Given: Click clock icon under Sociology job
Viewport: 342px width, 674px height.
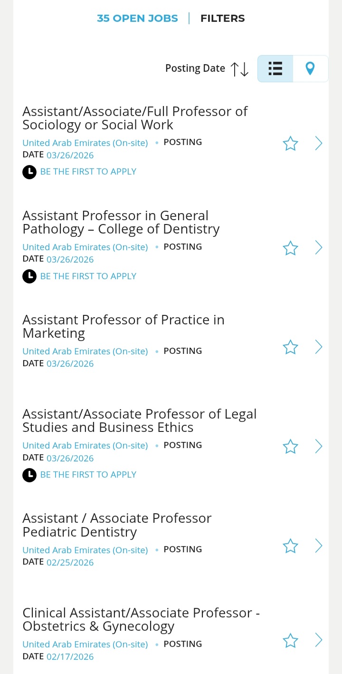Looking at the screenshot, I should tap(29, 172).
